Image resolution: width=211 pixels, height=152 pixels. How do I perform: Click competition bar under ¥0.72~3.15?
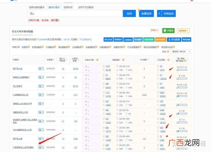click(x=182, y=70)
